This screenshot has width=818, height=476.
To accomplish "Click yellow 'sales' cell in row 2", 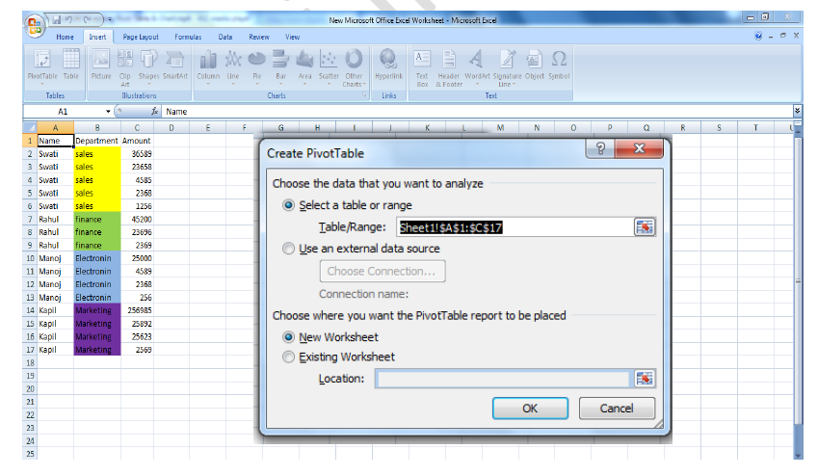I will coord(96,153).
